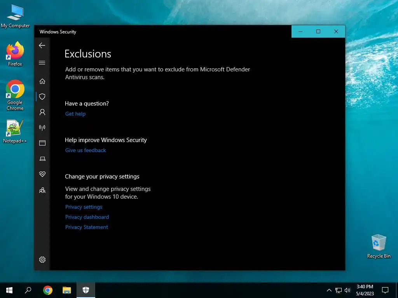Open Account protection person icon
The image size is (398, 298).
(42, 112)
